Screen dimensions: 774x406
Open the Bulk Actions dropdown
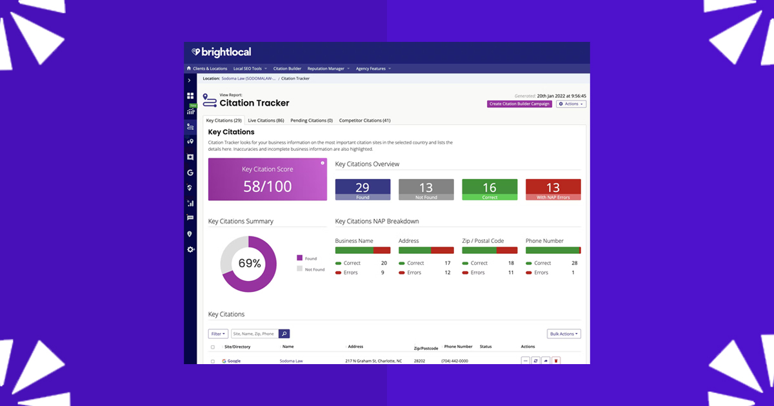click(x=564, y=334)
